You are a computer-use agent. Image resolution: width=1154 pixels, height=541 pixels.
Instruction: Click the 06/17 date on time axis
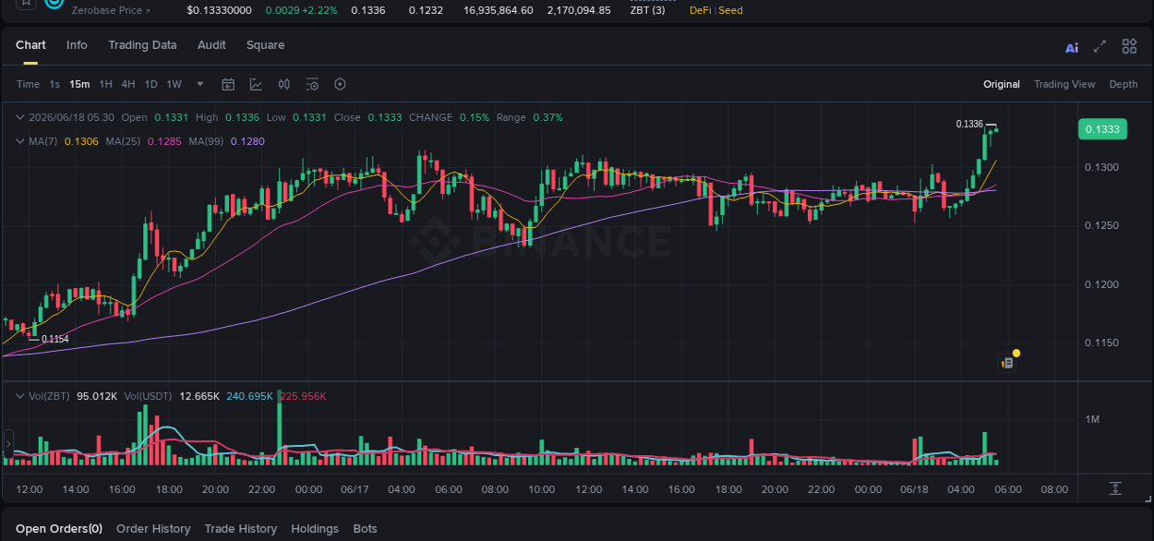(x=355, y=489)
